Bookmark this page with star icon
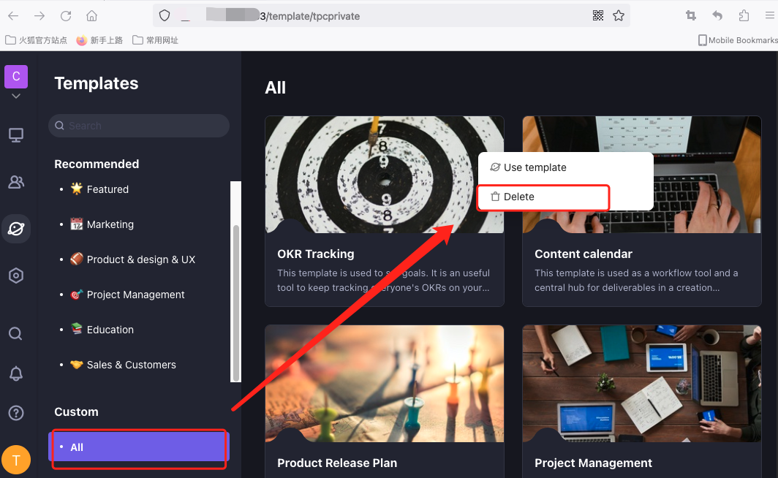This screenshot has width=778, height=478. point(619,16)
